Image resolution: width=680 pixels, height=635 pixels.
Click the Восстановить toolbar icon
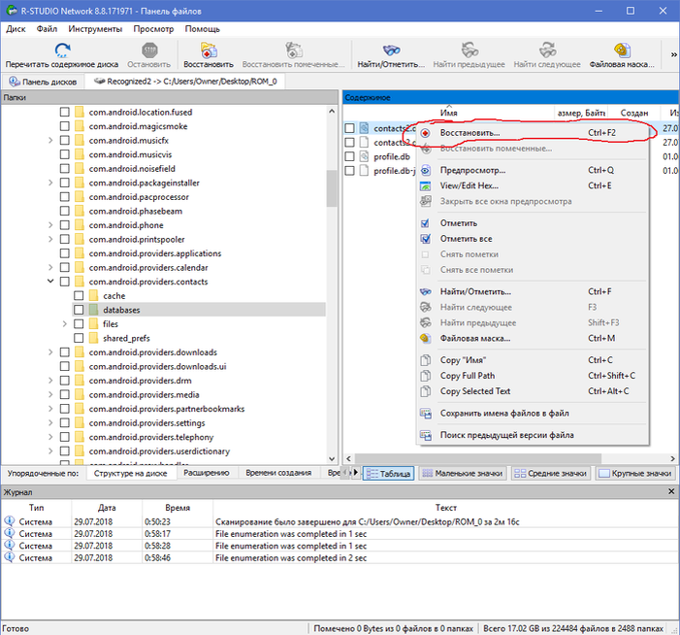tap(209, 50)
